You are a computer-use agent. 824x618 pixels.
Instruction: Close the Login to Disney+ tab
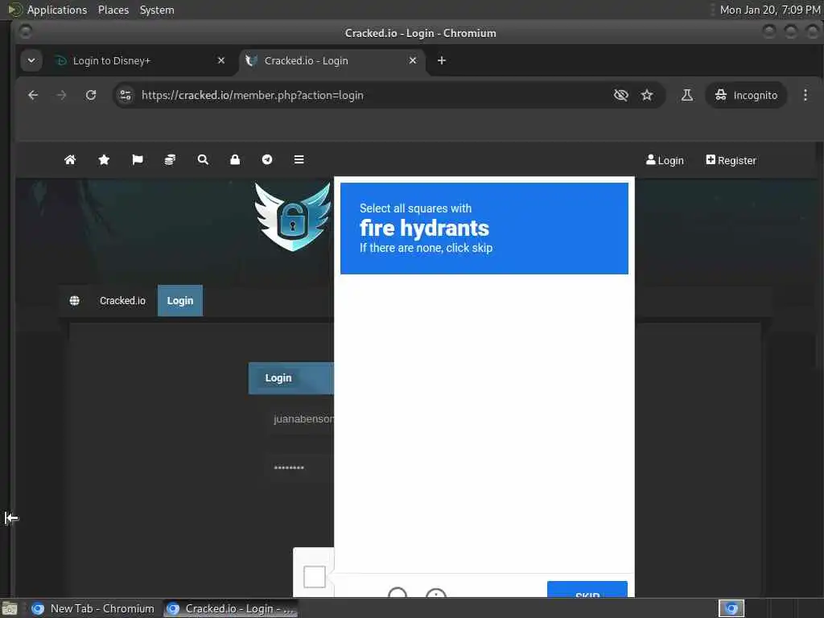[221, 60]
